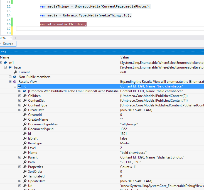Click the Source tab button
Viewport: 204px width, 190px height.
coord(8,44)
